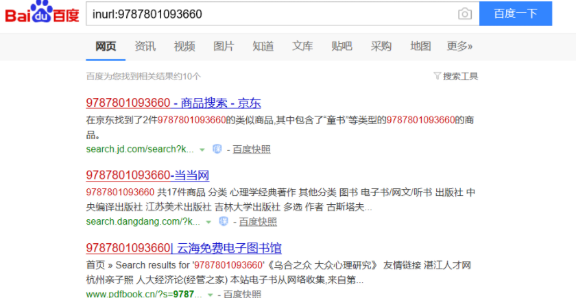This screenshot has height=298, width=576.
Task: Click the shield badge on the JD result
Action: pyautogui.click(x=217, y=149)
